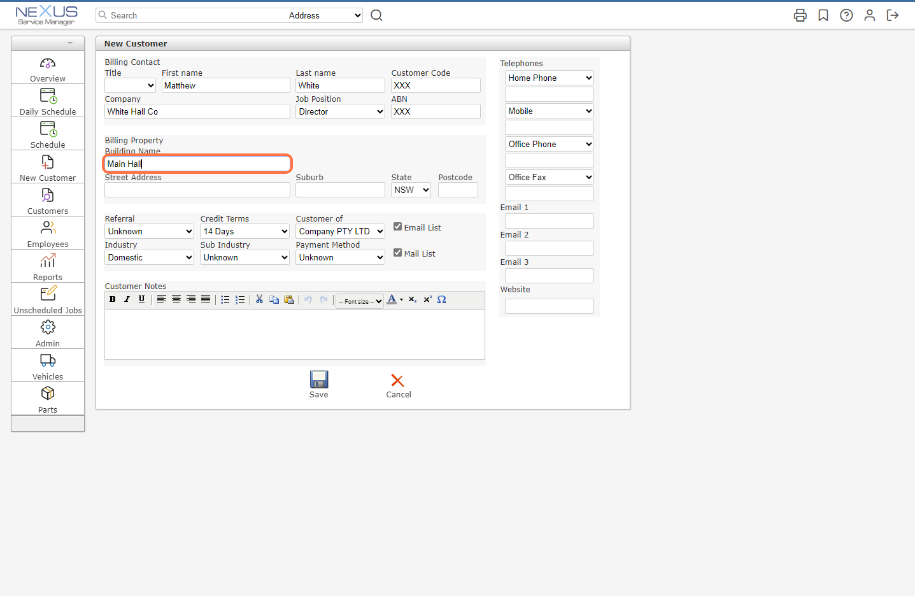Click the Postcode input field
Viewport: 915px width, 596px height.
point(458,190)
